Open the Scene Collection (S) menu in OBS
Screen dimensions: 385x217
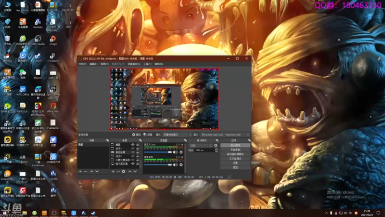pyautogui.click(x=134, y=64)
